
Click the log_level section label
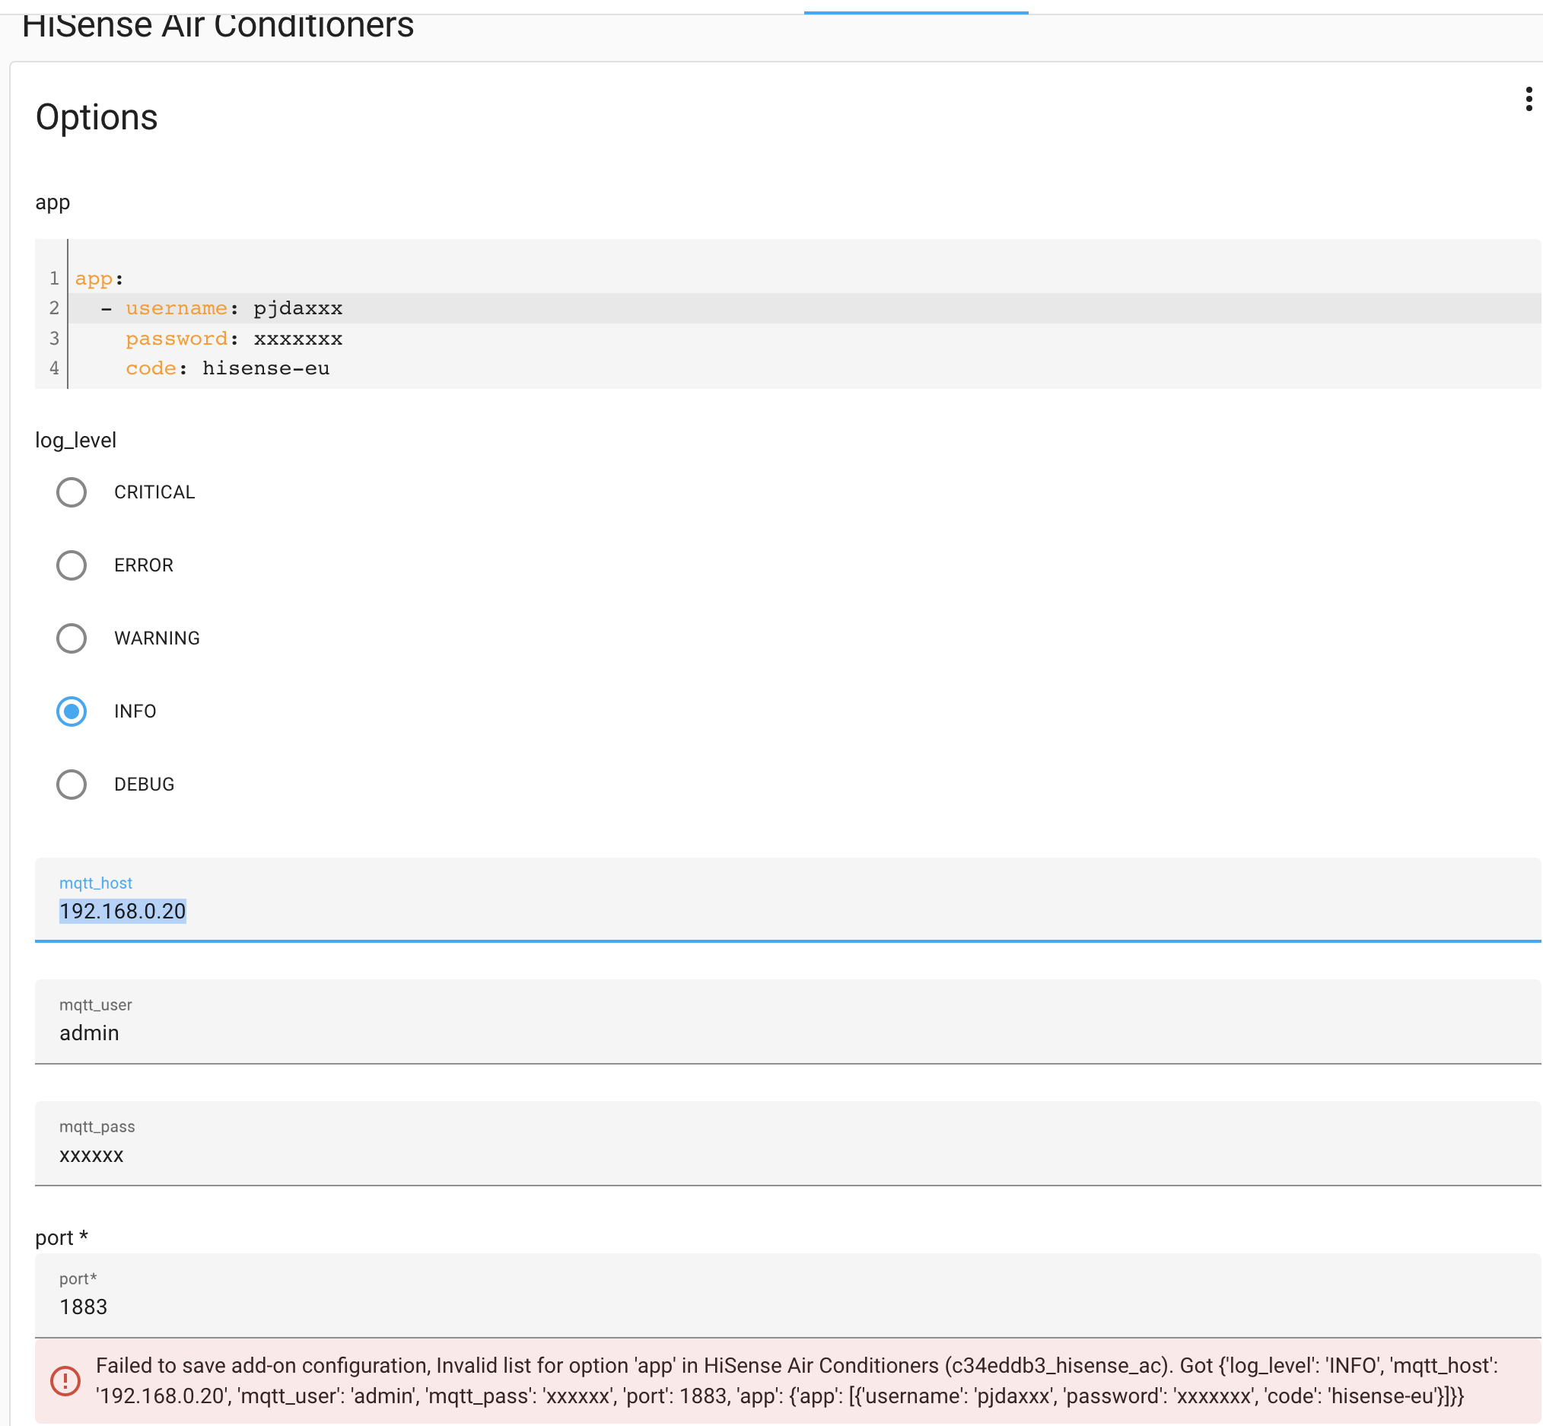[75, 440]
